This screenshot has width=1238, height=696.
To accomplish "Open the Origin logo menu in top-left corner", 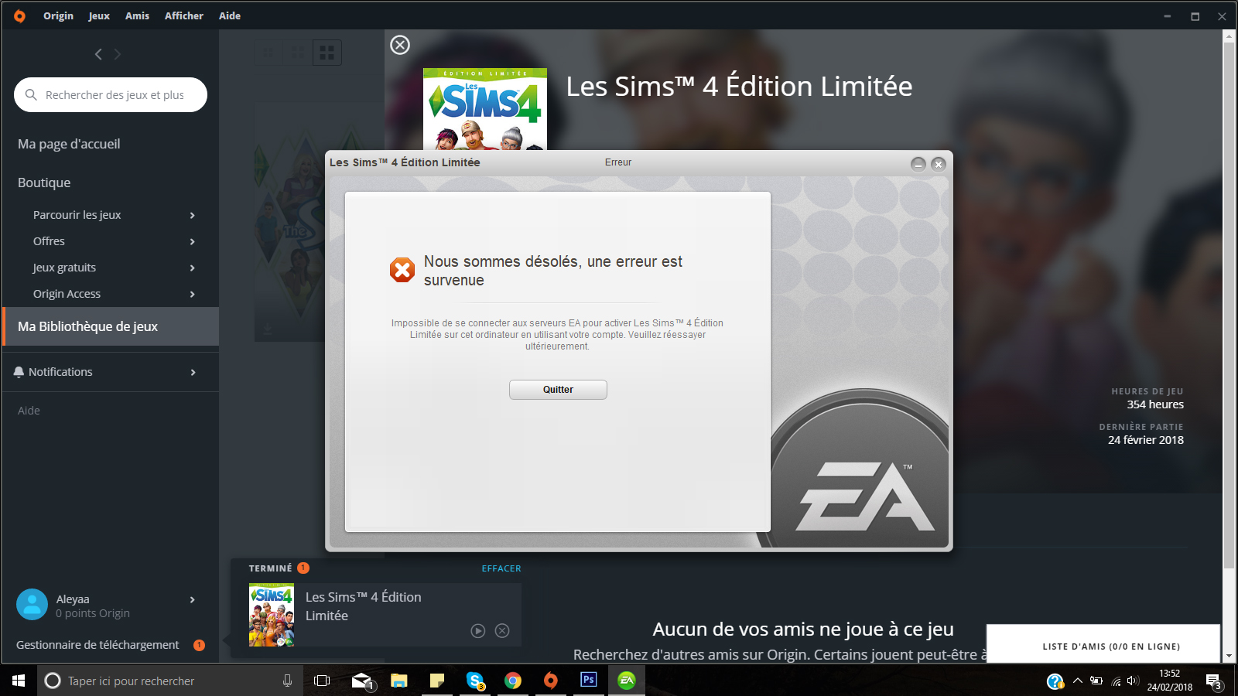I will tap(20, 15).
